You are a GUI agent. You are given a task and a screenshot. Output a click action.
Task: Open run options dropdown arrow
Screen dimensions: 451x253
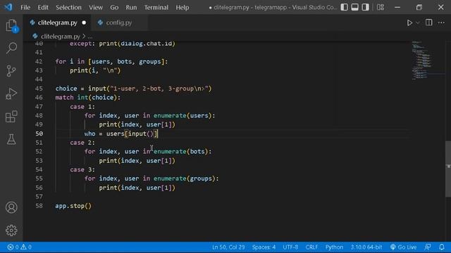pos(418,22)
